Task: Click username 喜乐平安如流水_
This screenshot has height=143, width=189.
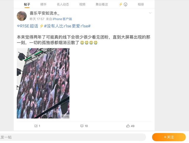Action: coord(45,13)
